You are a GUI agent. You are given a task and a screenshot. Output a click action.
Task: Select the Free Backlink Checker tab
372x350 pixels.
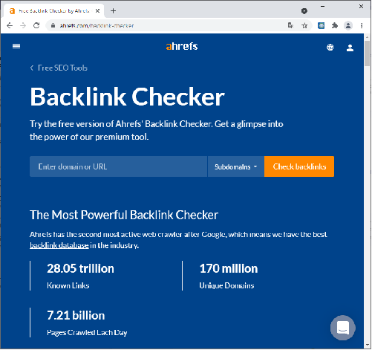tap(53, 11)
